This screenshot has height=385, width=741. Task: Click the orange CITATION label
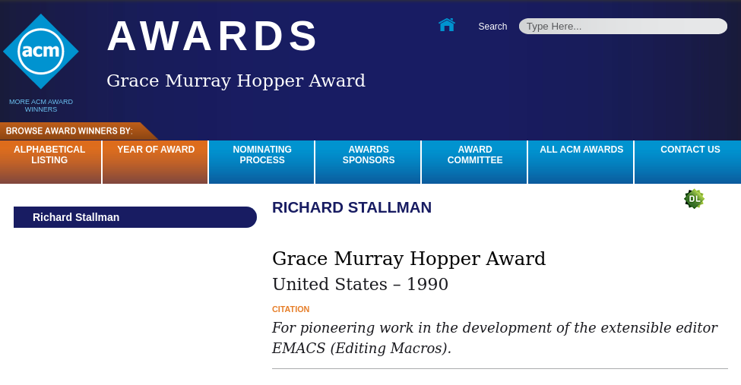click(x=290, y=309)
